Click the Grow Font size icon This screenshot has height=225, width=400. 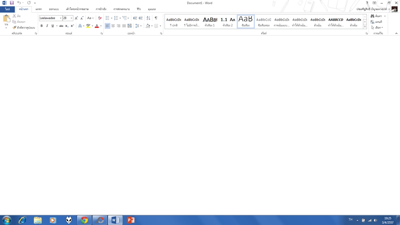click(x=76, y=18)
